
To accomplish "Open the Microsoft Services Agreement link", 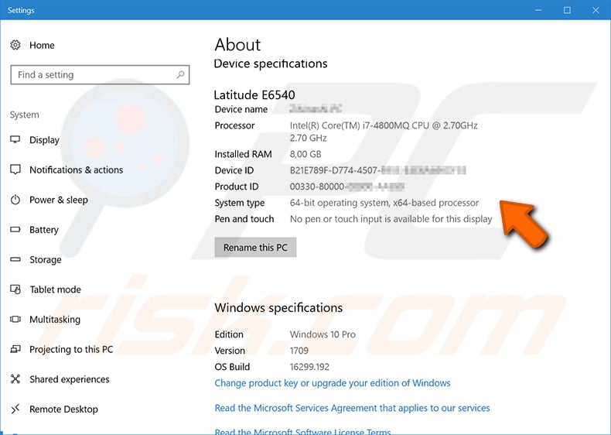I will pyautogui.click(x=352, y=408).
